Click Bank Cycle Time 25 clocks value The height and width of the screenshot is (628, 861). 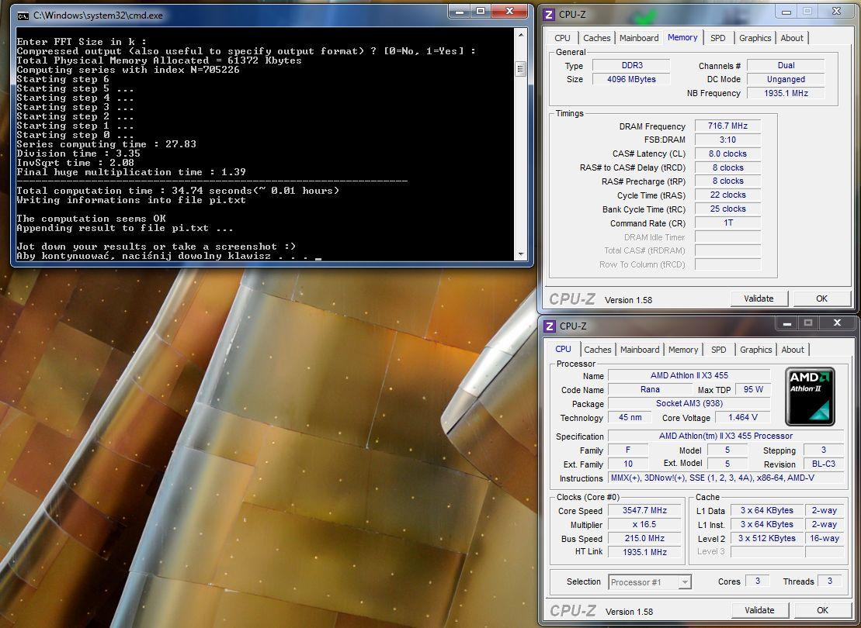point(727,209)
